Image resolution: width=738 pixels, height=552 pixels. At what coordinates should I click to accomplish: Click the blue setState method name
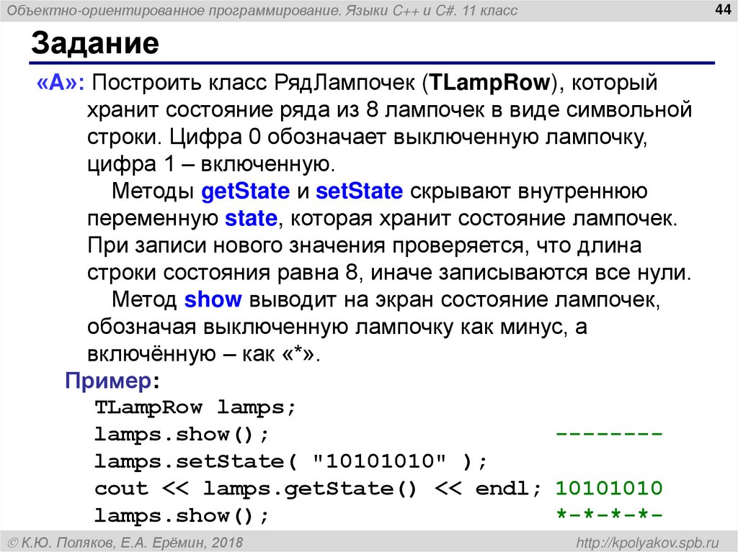coord(359,191)
